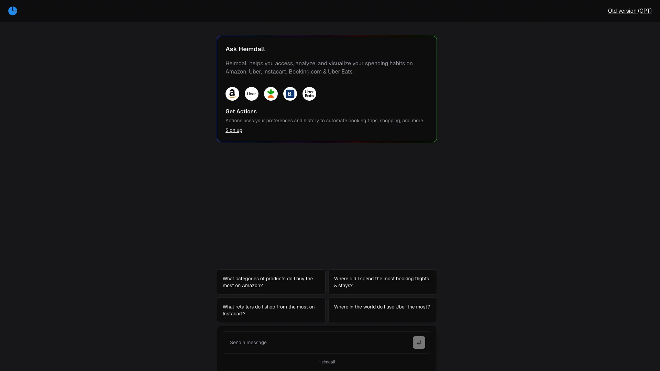Viewport: 660px width, 371px height.
Task: Select the Uber Eats icon
Action: click(x=309, y=94)
